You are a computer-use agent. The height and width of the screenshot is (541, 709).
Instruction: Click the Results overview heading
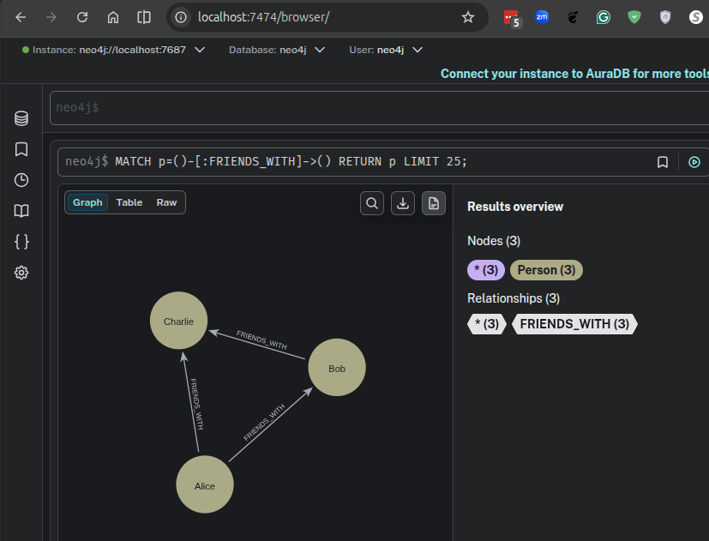click(x=515, y=207)
